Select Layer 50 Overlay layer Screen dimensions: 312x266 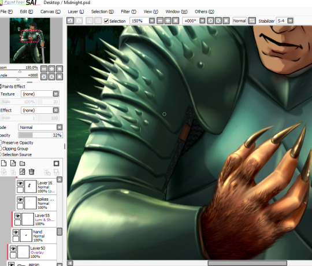(x=32, y=252)
